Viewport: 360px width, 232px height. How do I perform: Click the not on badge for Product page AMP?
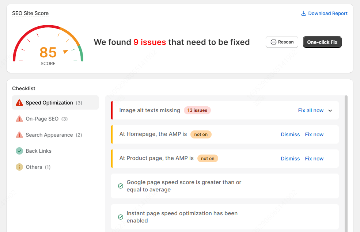click(208, 159)
